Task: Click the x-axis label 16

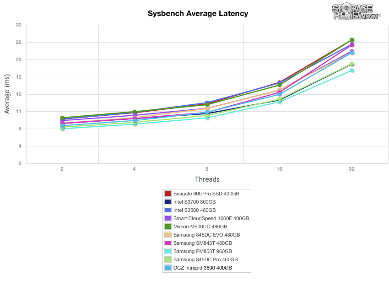Action: [279, 169]
